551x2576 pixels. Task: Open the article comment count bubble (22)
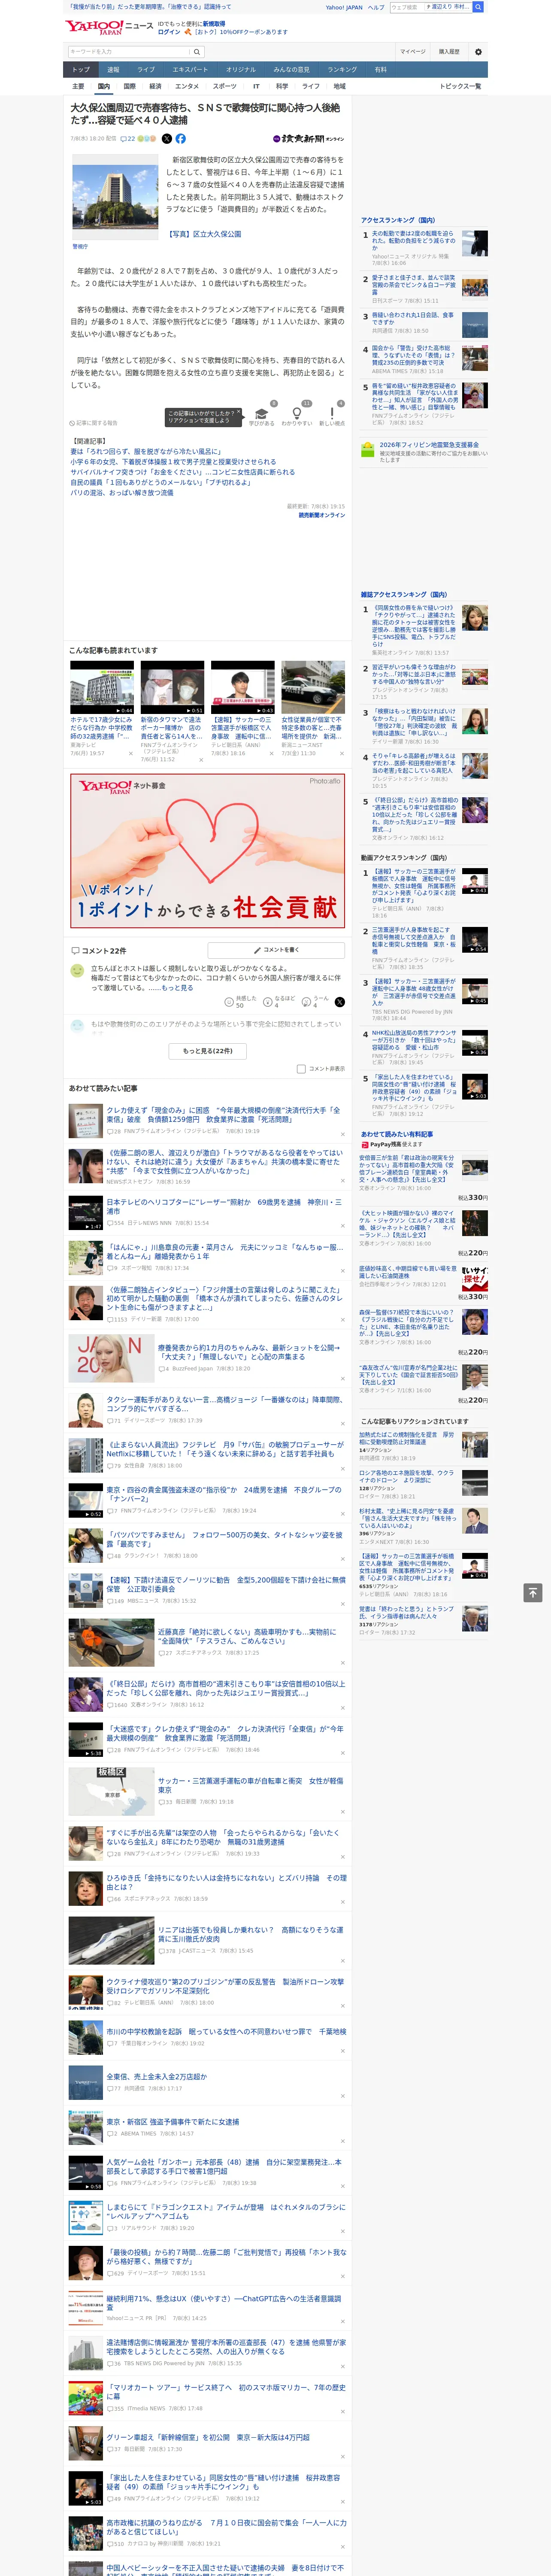(128, 139)
